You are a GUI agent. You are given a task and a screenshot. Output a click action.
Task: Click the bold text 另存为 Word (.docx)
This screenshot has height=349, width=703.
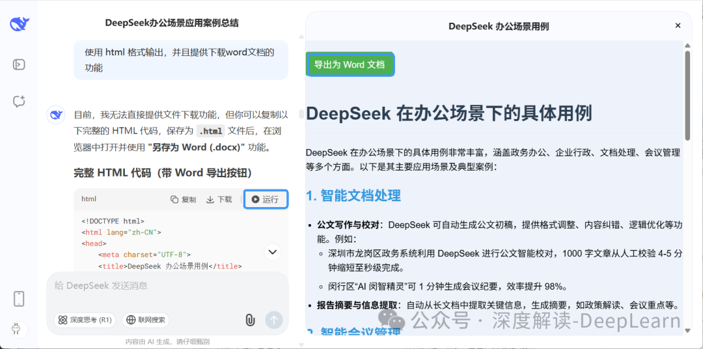(197, 147)
